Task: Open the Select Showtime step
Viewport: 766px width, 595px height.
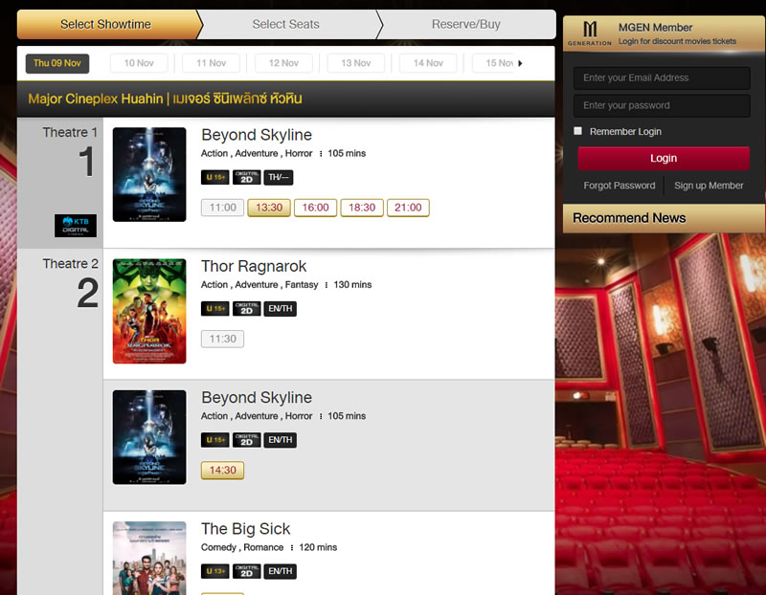Action: point(106,25)
